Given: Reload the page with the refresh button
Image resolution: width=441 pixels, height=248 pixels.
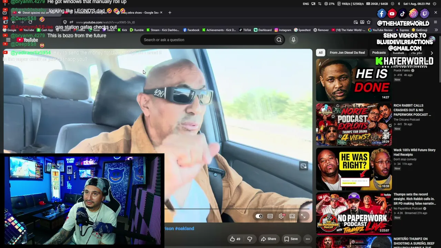Looking at the screenshot, I should (x=30, y=22).
